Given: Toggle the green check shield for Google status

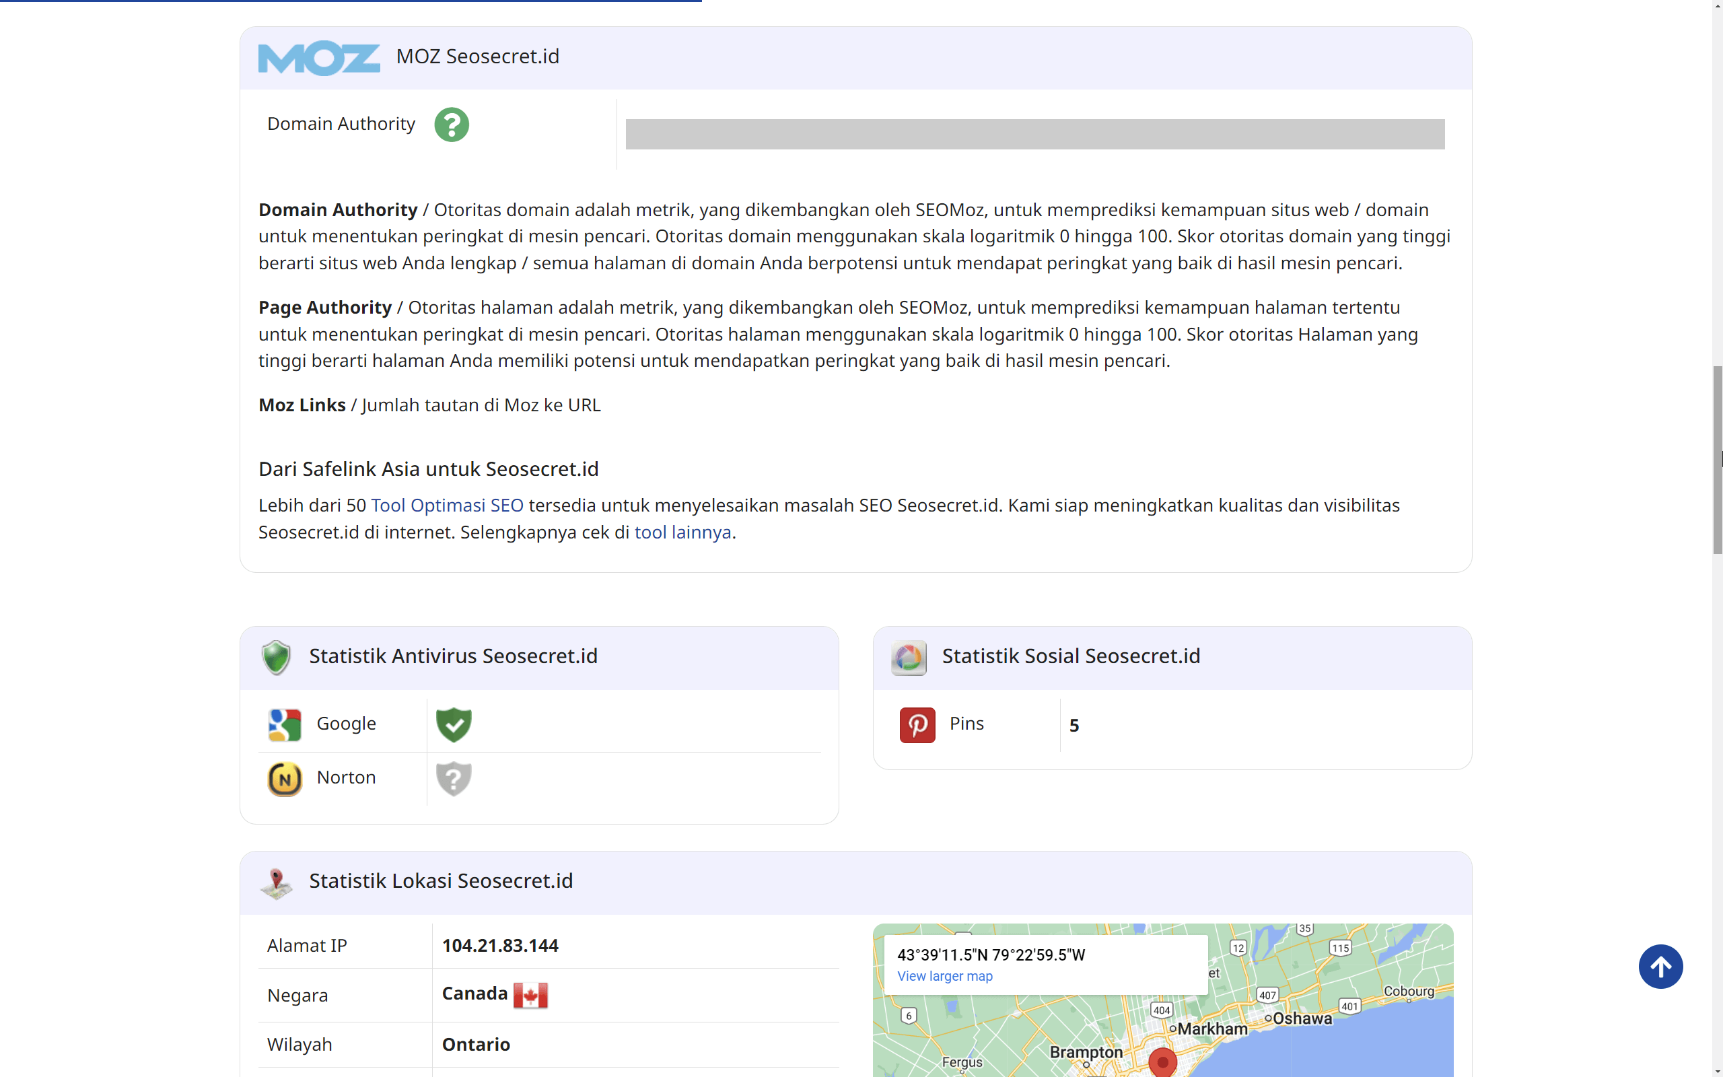Looking at the screenshot, I should 454,724.
